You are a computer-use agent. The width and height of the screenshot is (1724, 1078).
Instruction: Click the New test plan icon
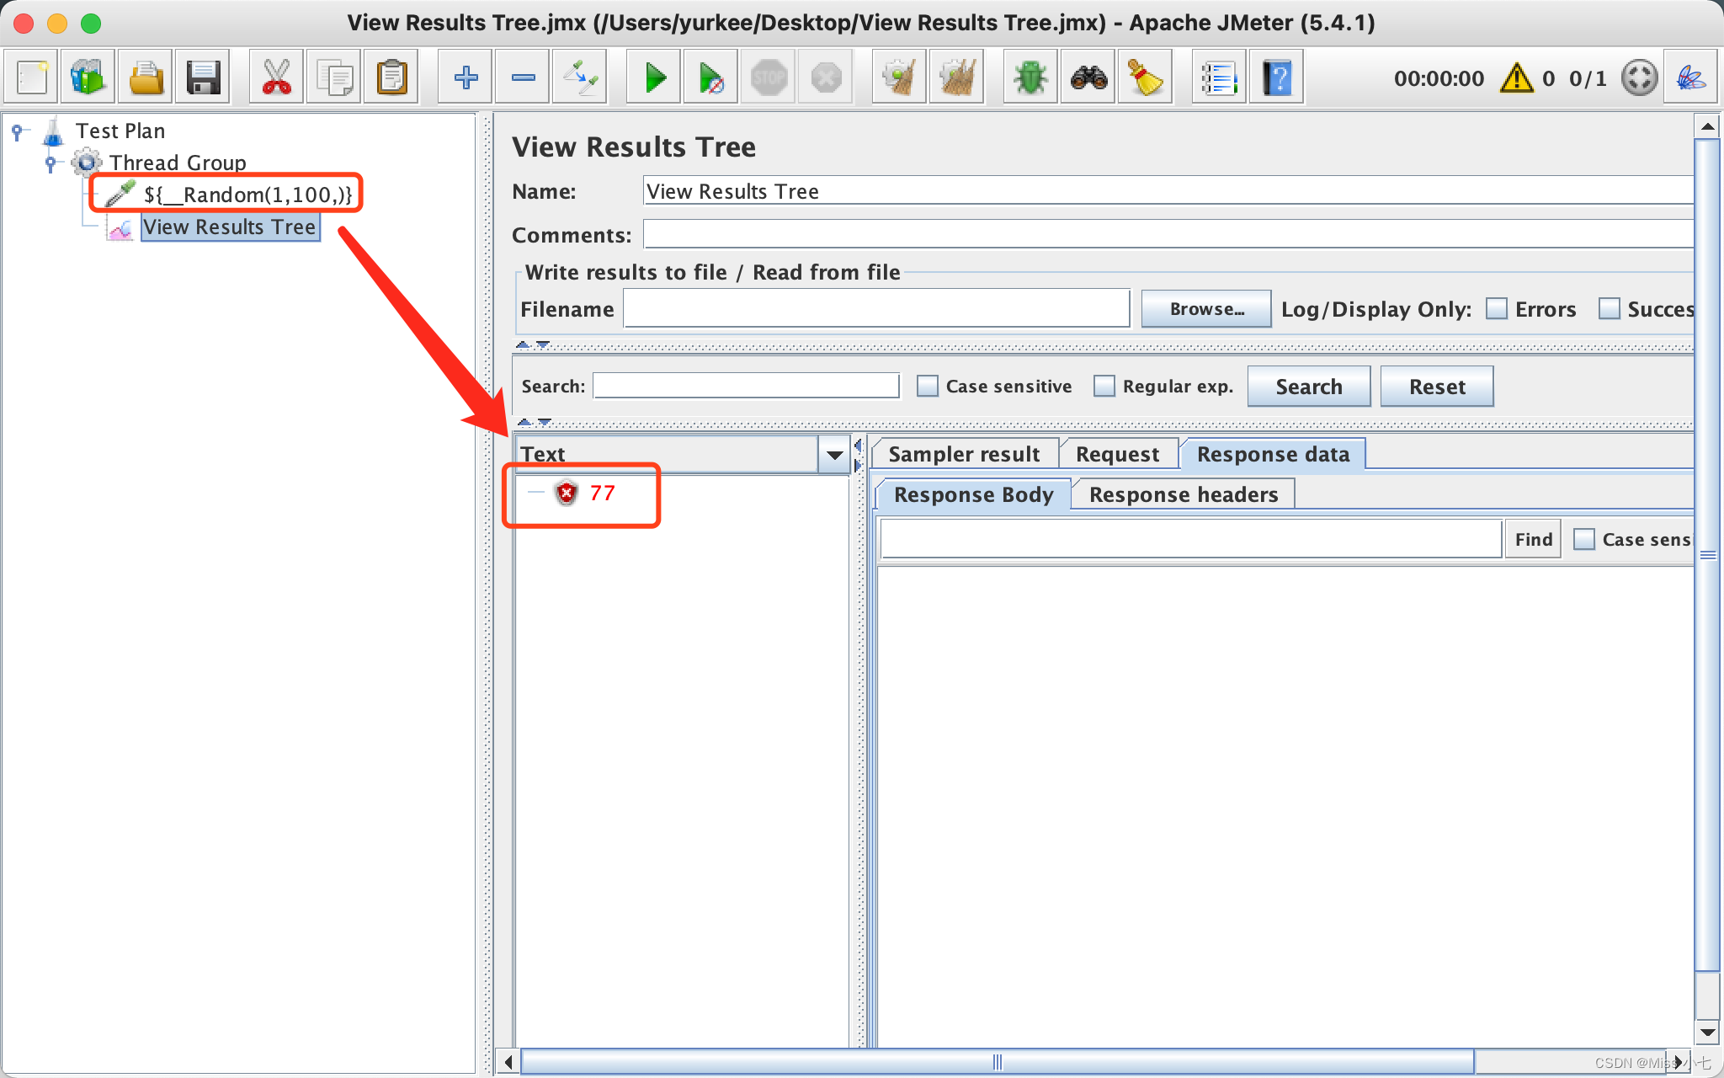tap(32, 77)
